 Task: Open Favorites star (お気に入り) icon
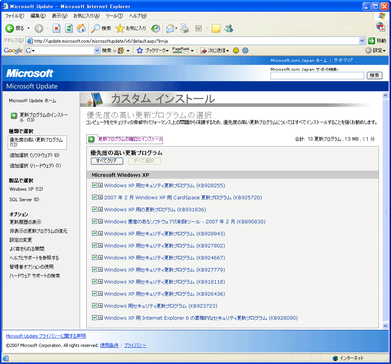tap(120, 28)
